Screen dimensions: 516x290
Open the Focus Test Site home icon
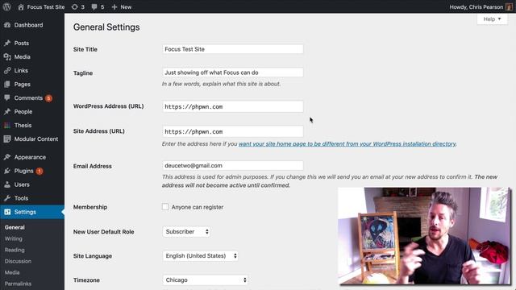[21, 7]
